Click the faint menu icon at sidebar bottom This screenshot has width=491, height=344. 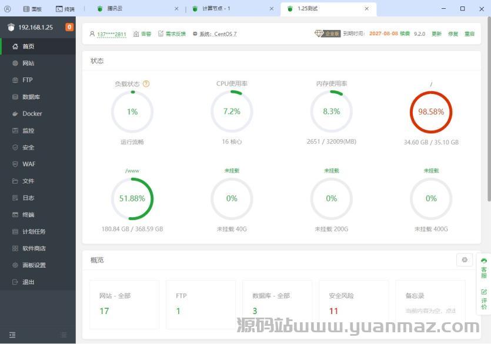64,335
